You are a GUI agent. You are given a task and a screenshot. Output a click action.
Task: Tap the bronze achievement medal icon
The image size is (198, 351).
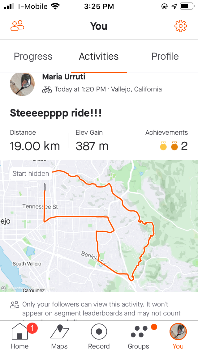[x=174, y=146]
